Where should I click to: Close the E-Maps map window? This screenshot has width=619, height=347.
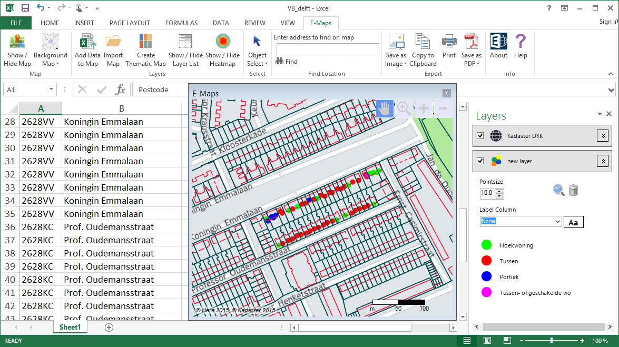click(x=447, y=93)
